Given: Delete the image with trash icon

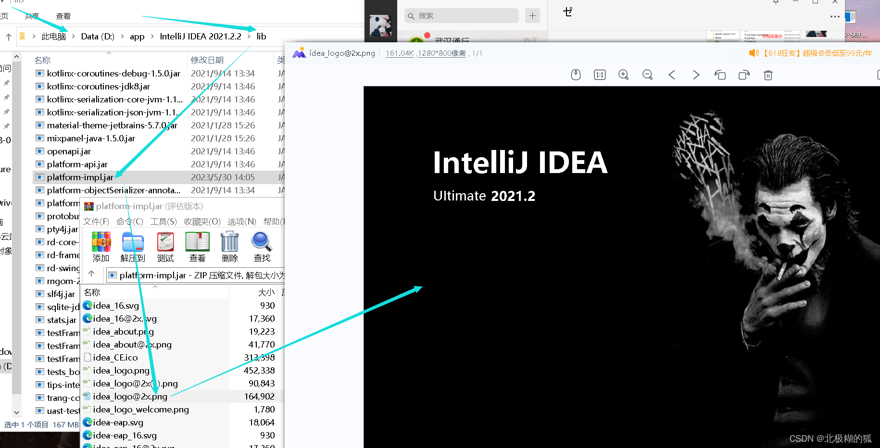Looking at the screenshot, I should click(768, 75).
